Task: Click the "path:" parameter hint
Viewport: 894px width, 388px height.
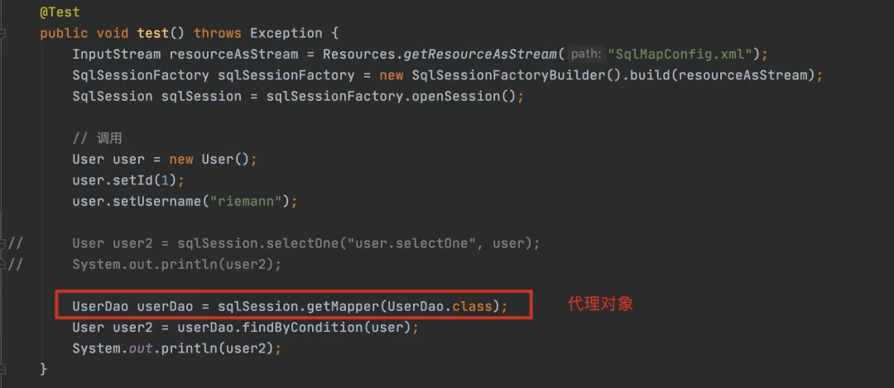Action: point(586,55)
